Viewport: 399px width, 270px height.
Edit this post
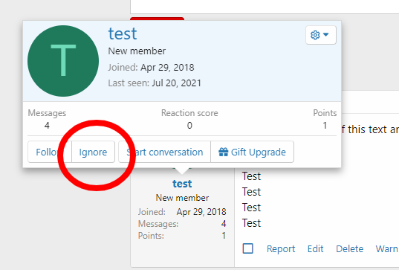point(315,248)
